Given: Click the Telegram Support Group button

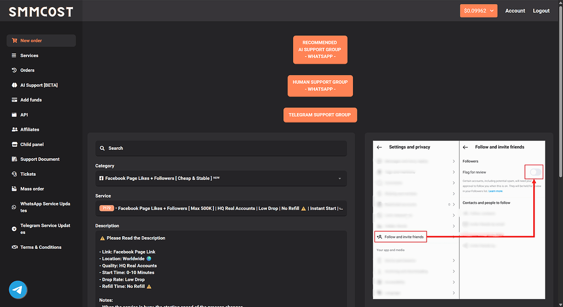Looking at the screenshot, I should pyautogui.click(x=320, y=115).
